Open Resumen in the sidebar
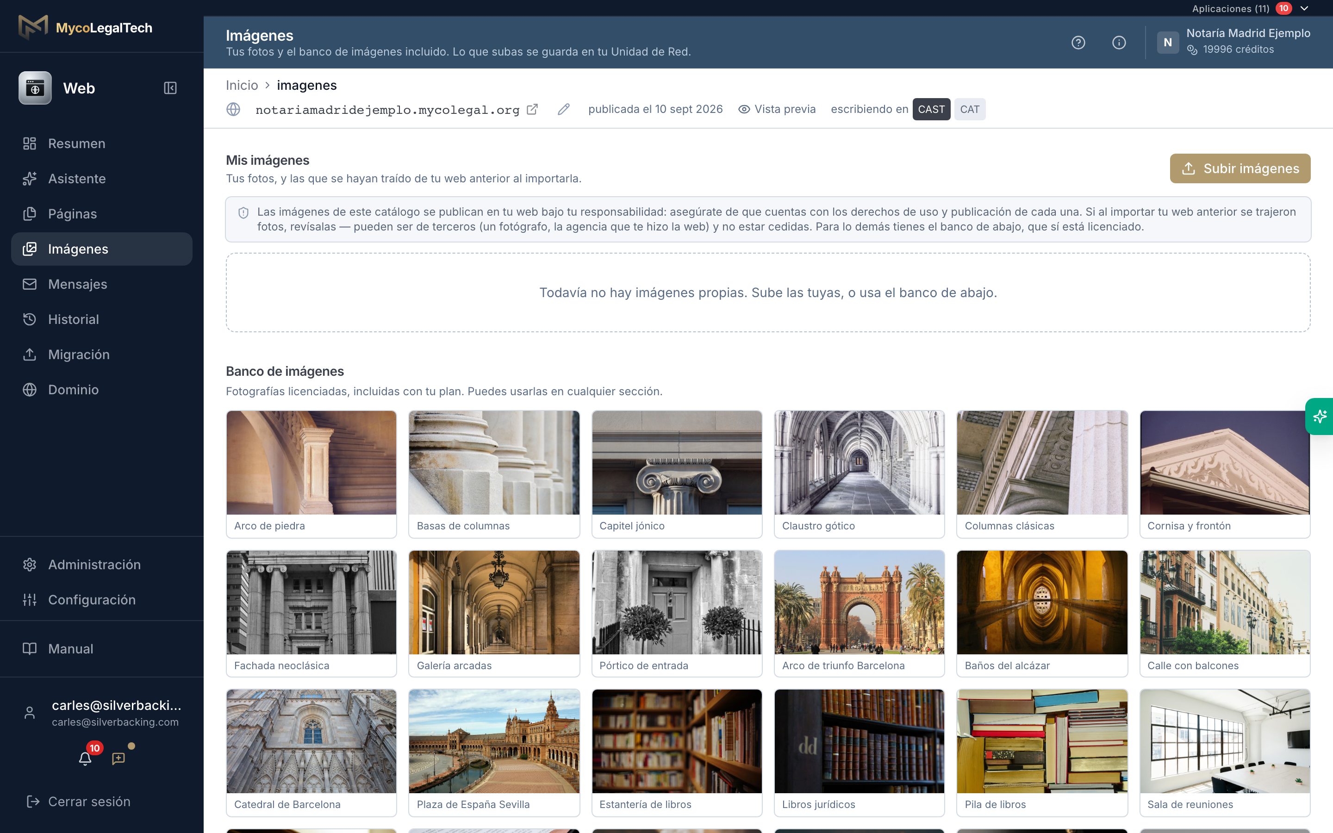The width and height of the screenshot is (1333, 833). (x=102, y=143)
